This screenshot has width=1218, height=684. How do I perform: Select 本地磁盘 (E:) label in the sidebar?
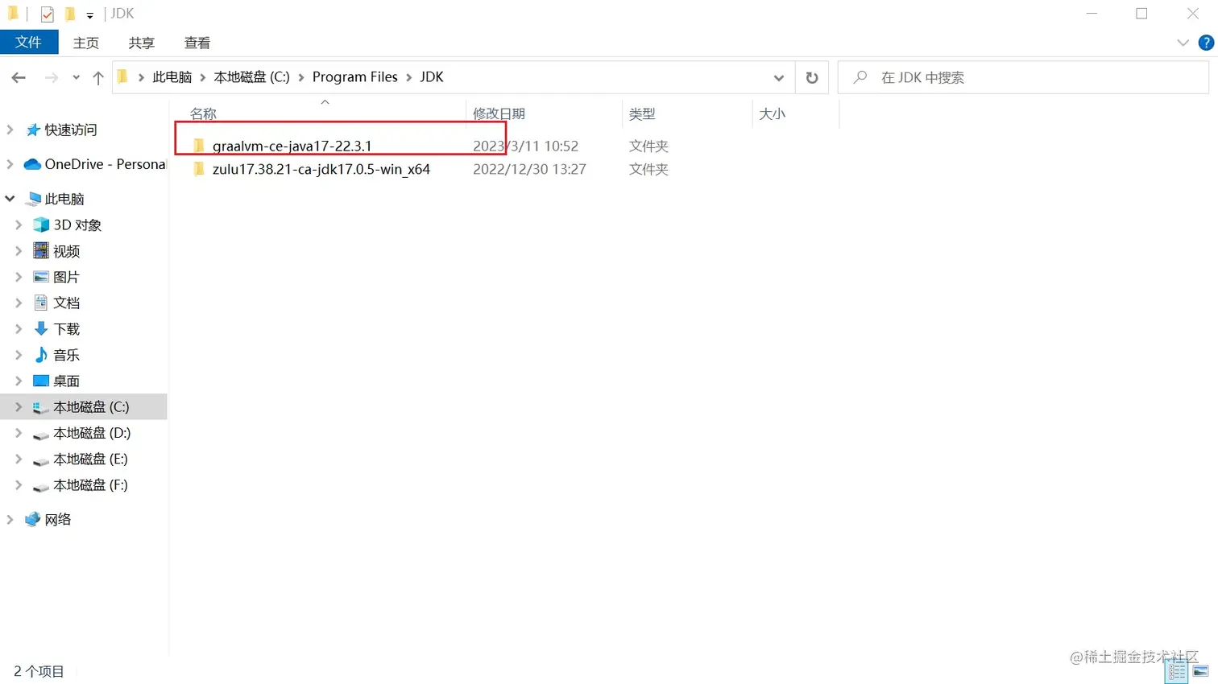click(x=90, y=459)
